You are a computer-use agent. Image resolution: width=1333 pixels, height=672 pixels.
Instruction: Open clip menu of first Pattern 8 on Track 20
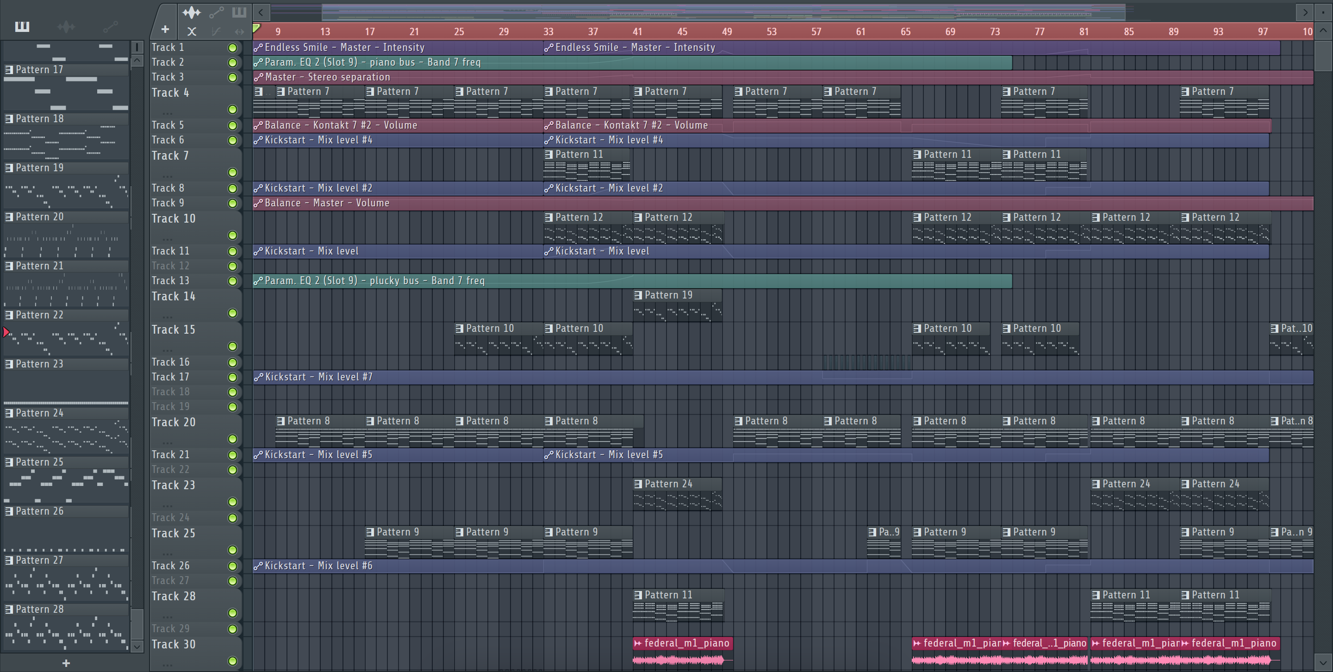click(x=280, y=421)
